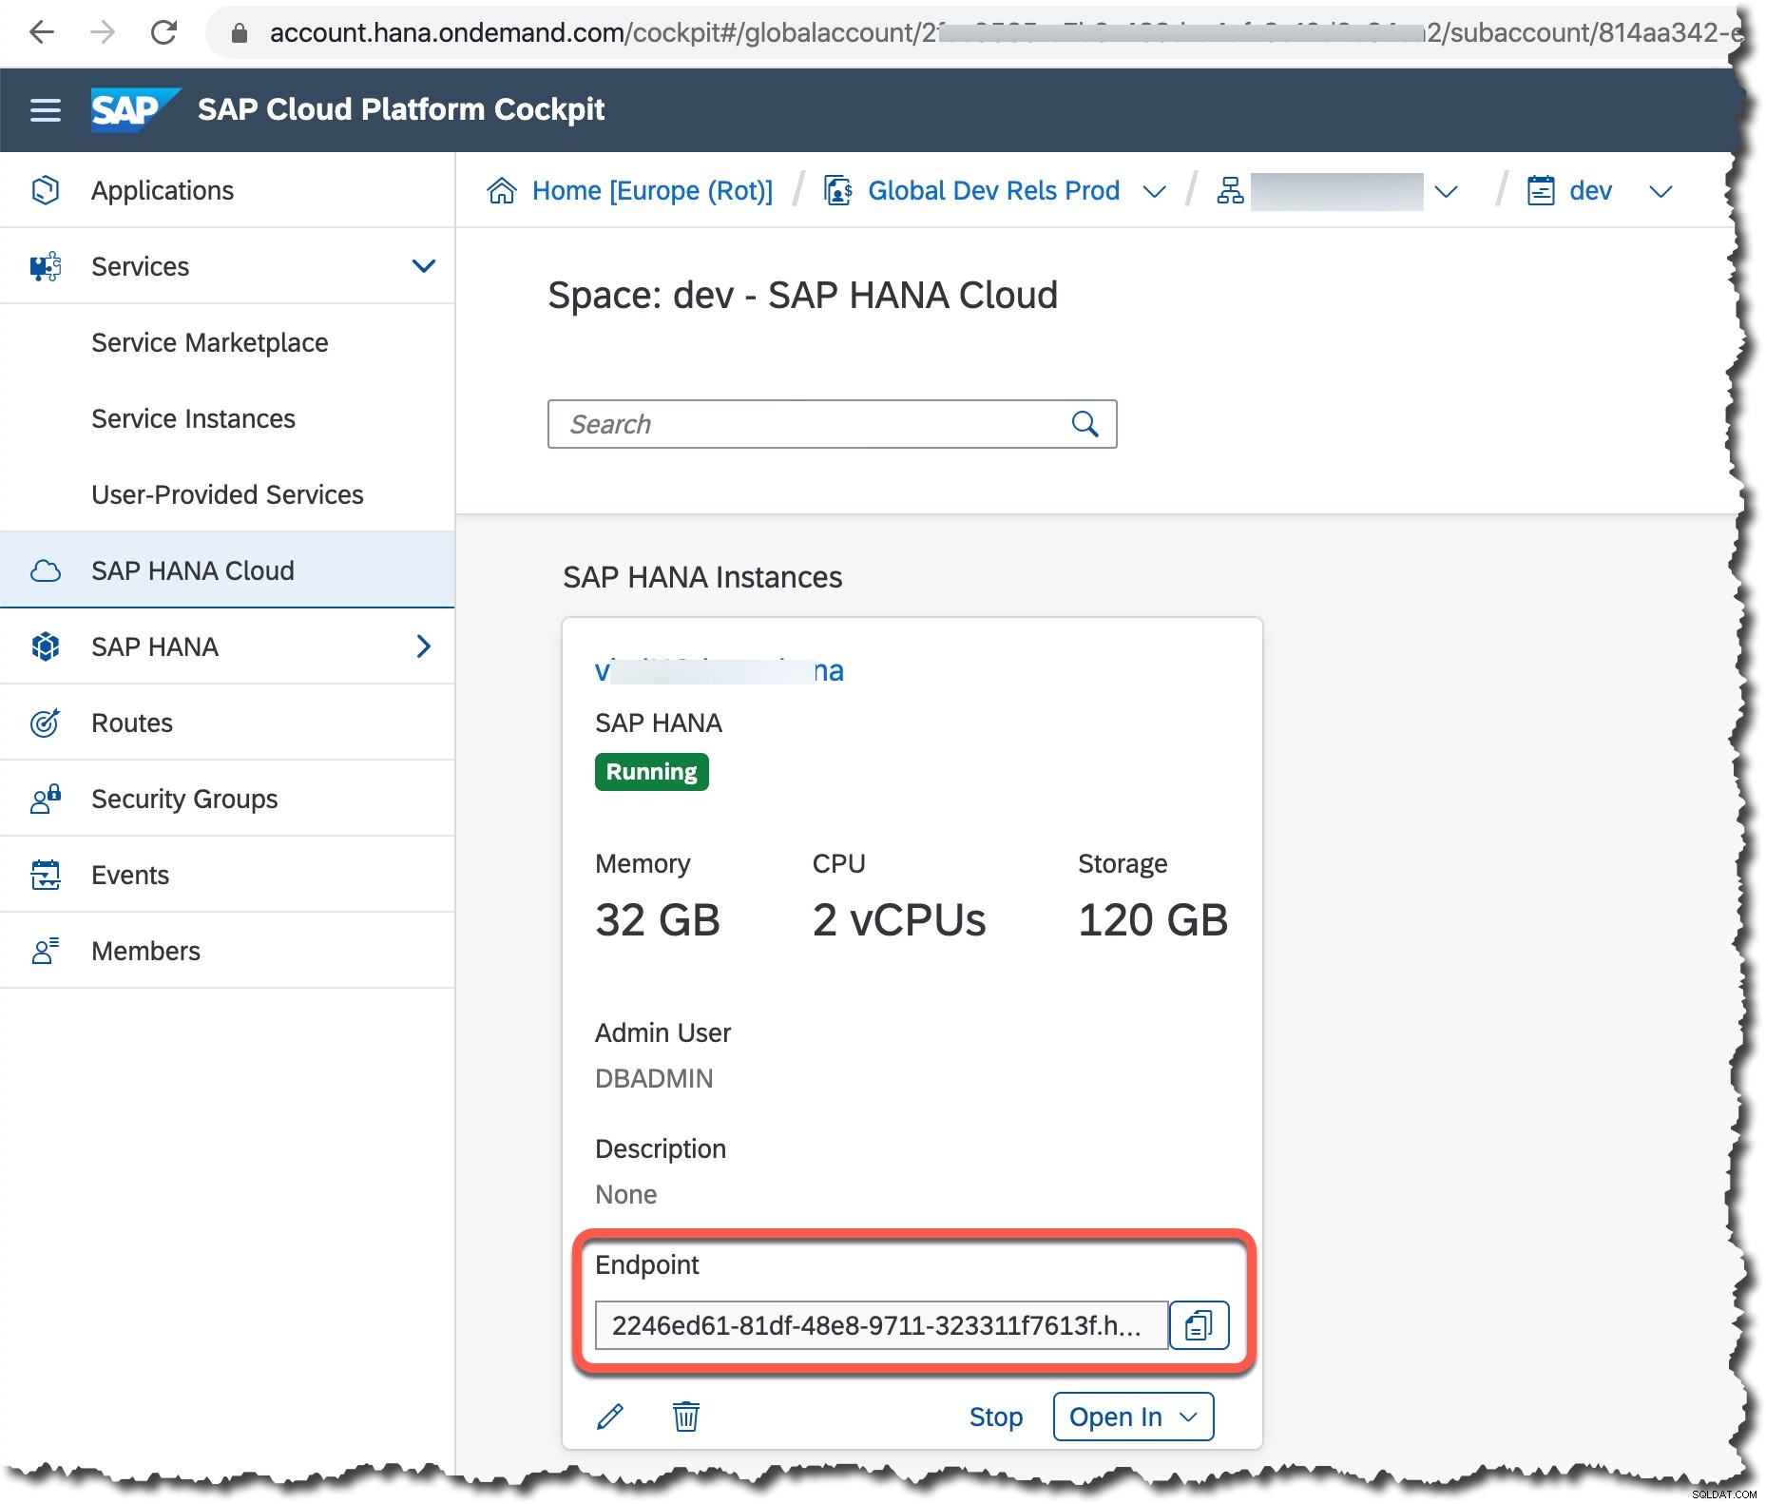Click the padlock icon in the address bar

tap(240, 33)
